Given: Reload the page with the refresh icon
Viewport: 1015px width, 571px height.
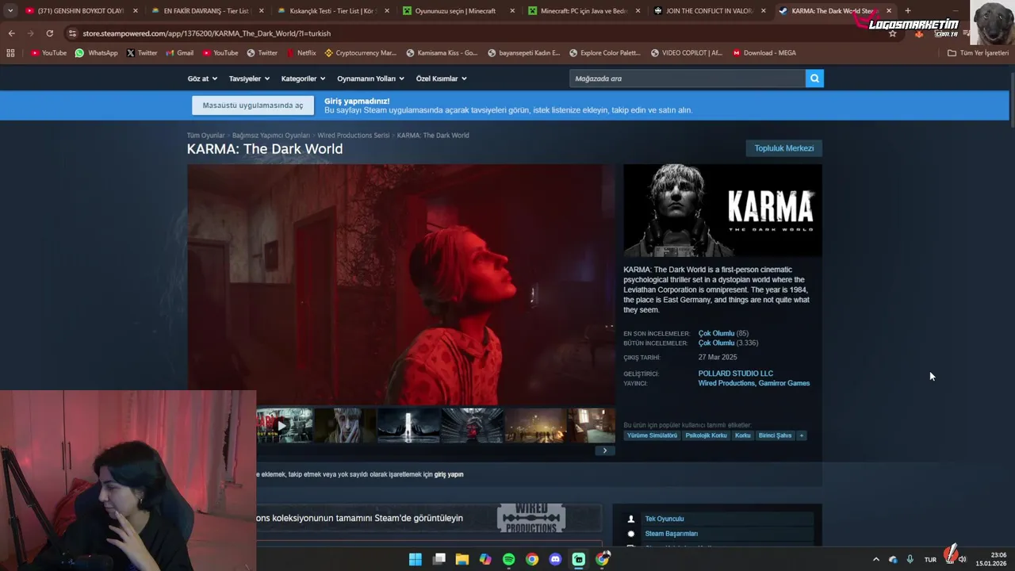Looking at the screenshot, I should 49,33.
